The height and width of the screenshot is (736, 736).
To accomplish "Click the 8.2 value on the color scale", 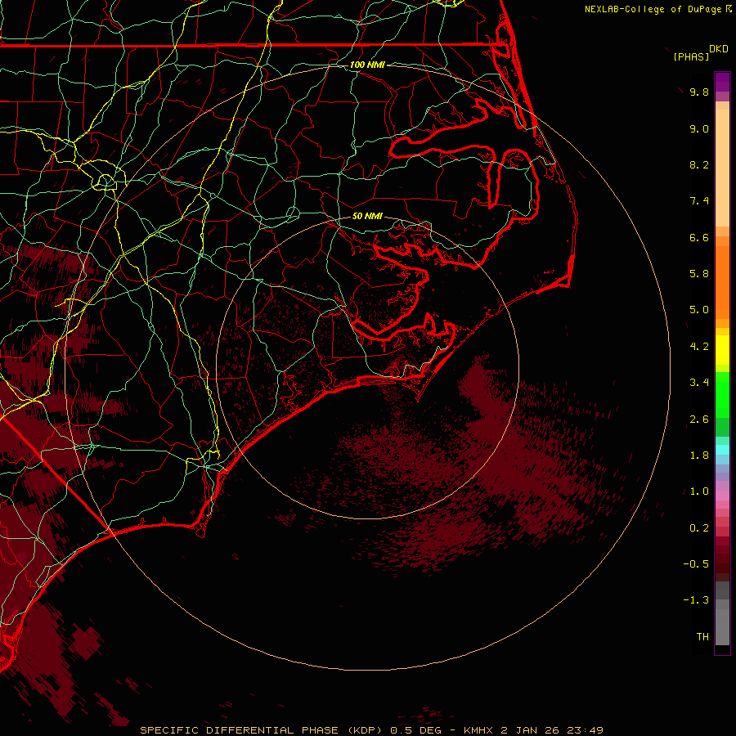I will (x=699, y=164).
